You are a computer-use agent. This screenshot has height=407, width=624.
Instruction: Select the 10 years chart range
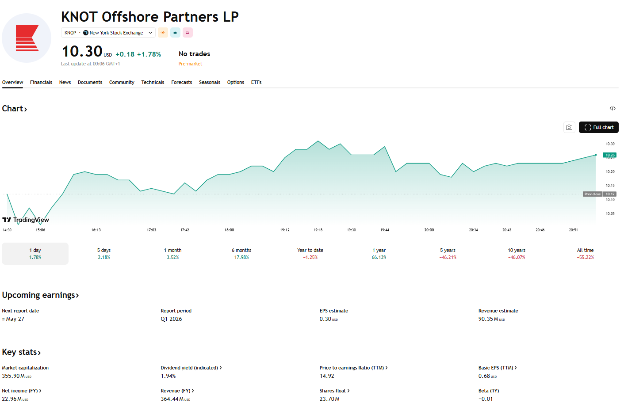[517, 254]
